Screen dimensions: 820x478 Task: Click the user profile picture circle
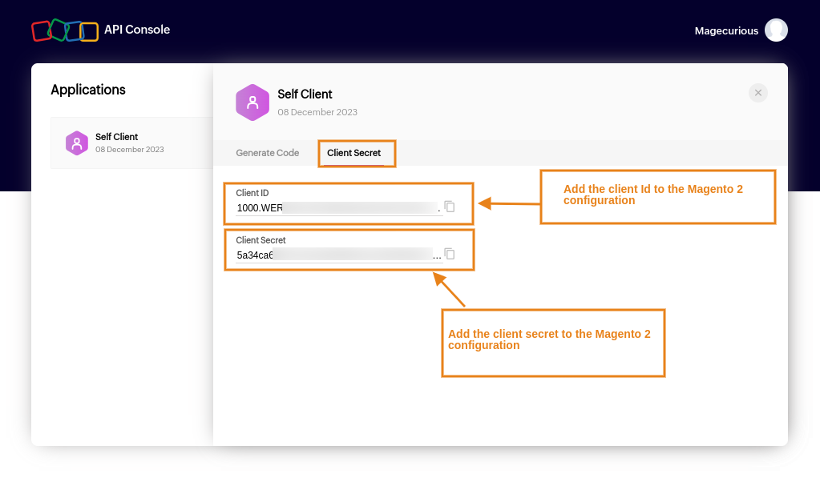coord(775,30)
